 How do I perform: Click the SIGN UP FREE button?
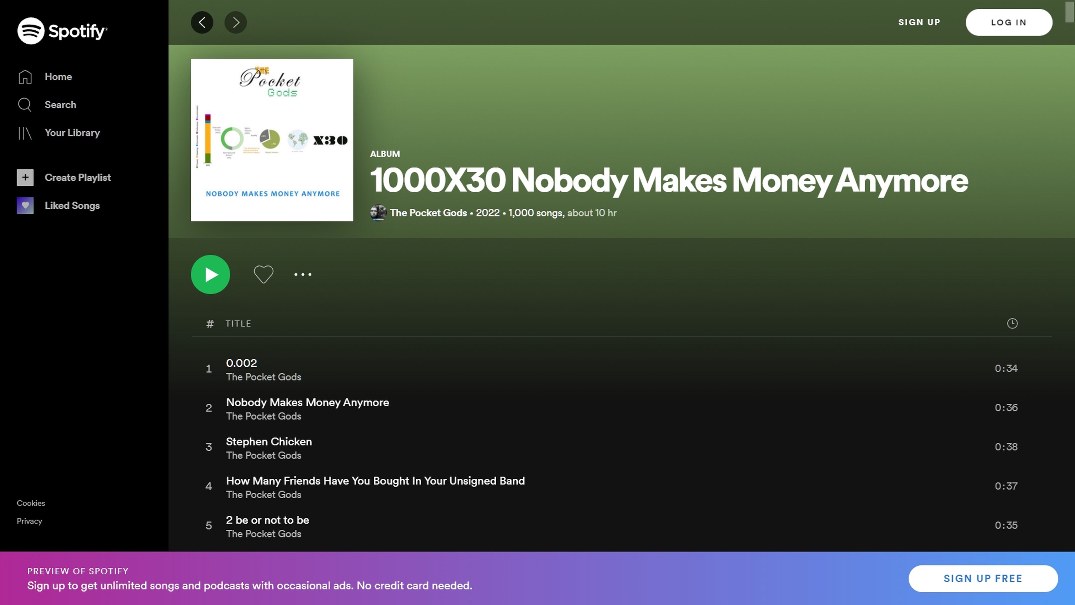click(x=983, y=578)
